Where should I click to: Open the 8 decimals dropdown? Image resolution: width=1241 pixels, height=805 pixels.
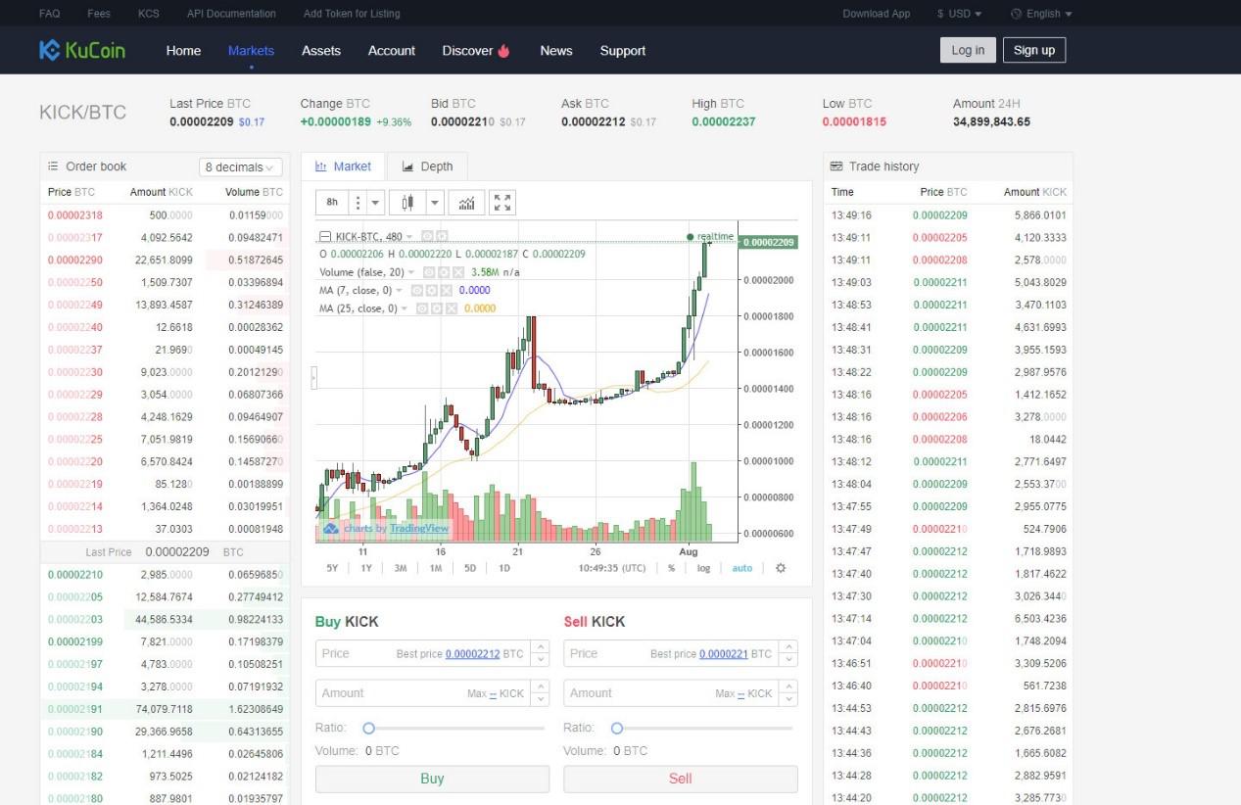pyautogui.click(x=241, y=167)
